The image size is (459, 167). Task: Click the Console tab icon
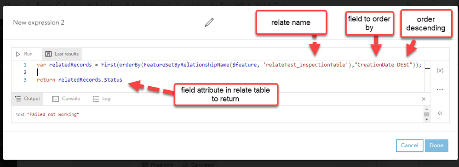coord(56,99)
